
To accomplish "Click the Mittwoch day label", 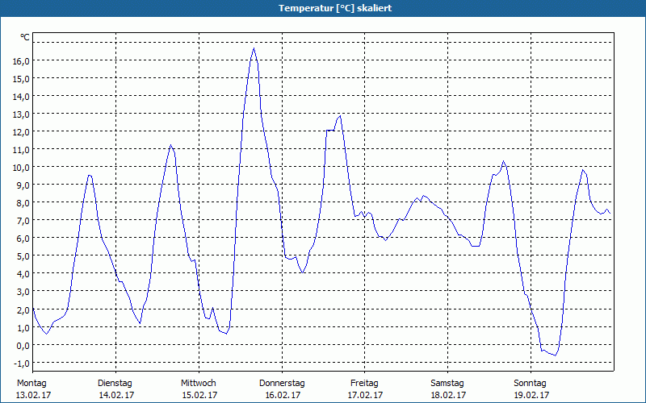I will 198,383.
